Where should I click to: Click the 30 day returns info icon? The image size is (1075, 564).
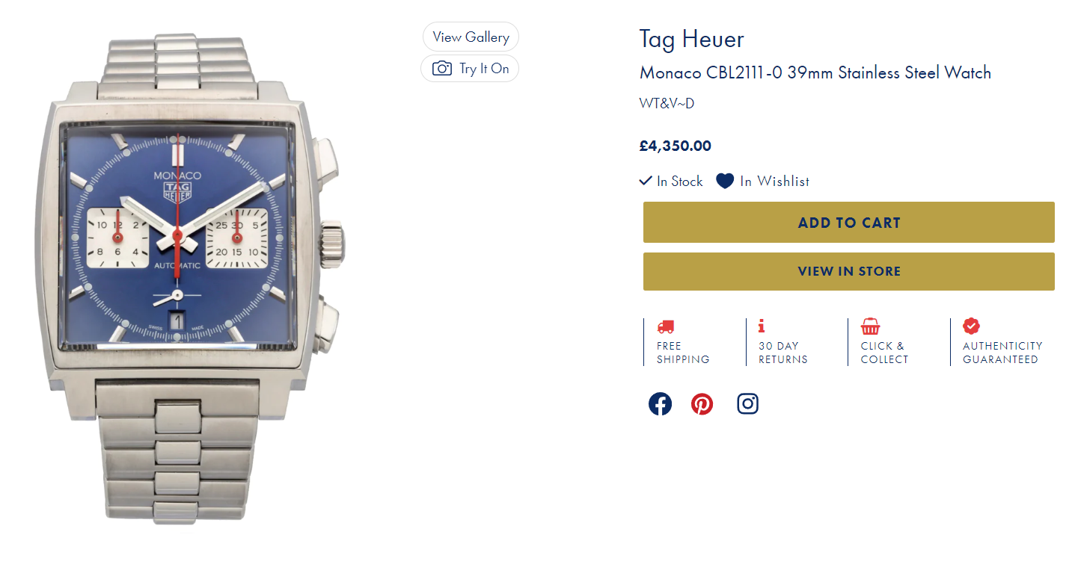coord(762,326)
